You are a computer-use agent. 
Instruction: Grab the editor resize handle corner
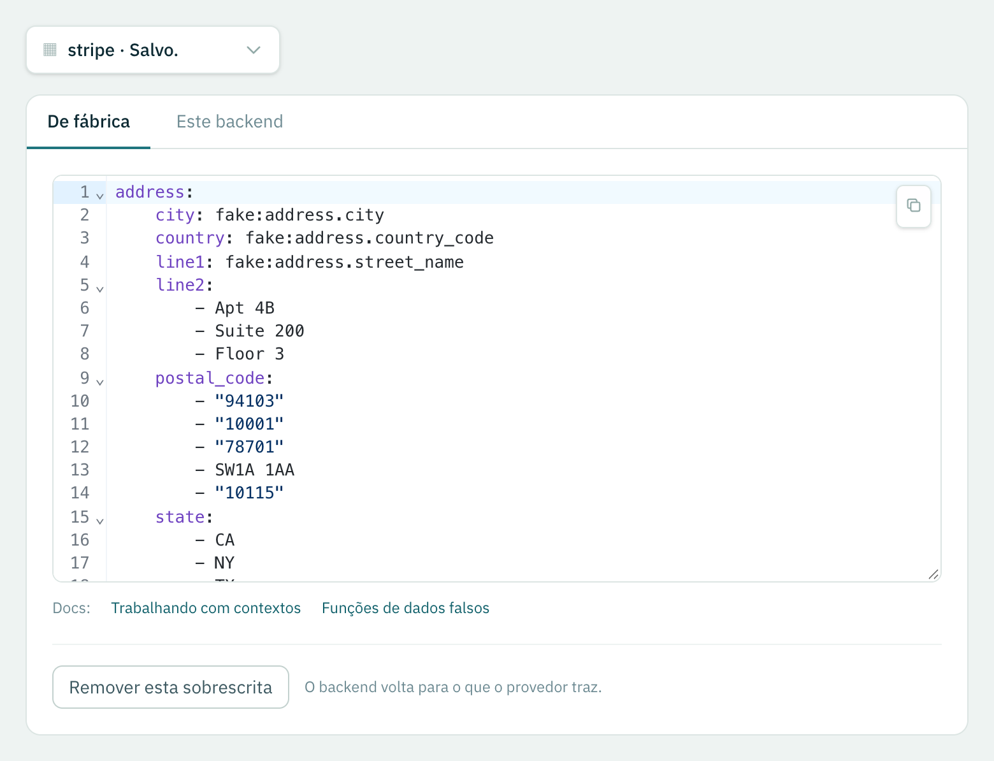pos(933,574)
